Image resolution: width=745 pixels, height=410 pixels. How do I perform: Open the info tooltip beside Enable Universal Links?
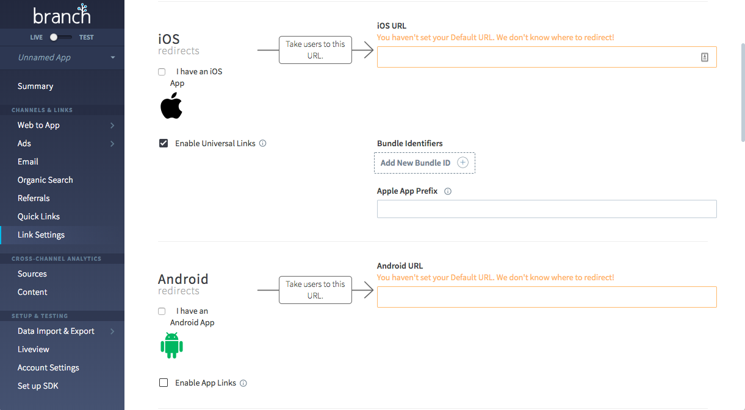pos(262,143)
